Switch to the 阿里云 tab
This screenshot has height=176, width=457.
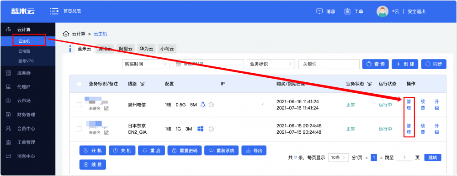tap(126, 49)
